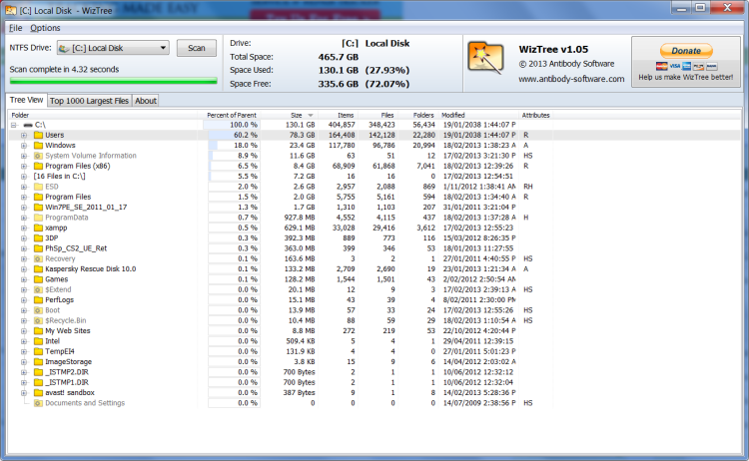Sort by Percent of Parent column
This screenshot has height=461, width=749.
tap(230, 115)
